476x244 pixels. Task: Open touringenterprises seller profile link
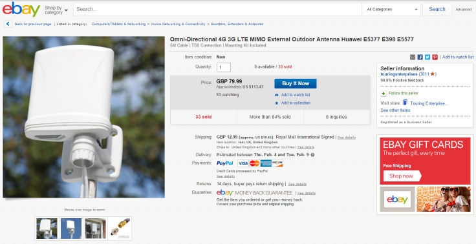point(399,74)
